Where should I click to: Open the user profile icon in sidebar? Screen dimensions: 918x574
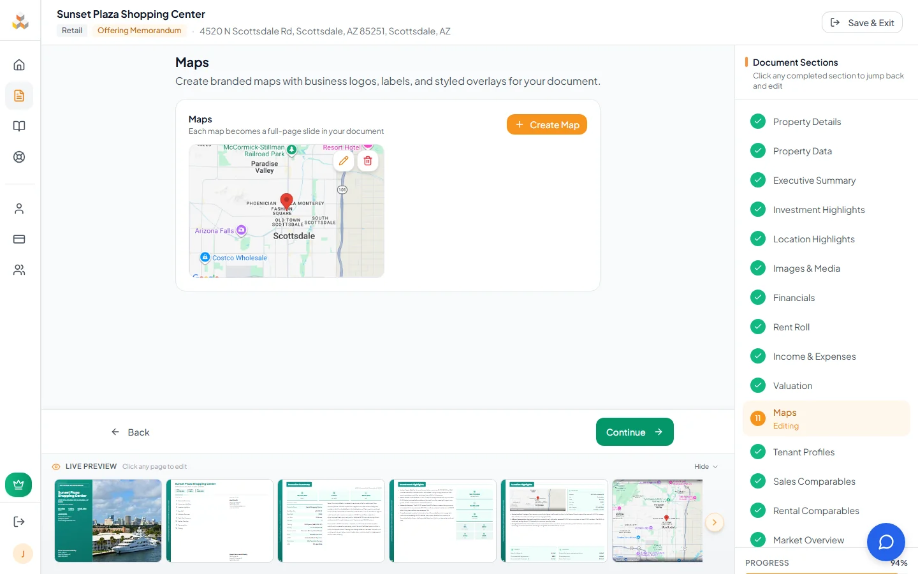(20, 209)
